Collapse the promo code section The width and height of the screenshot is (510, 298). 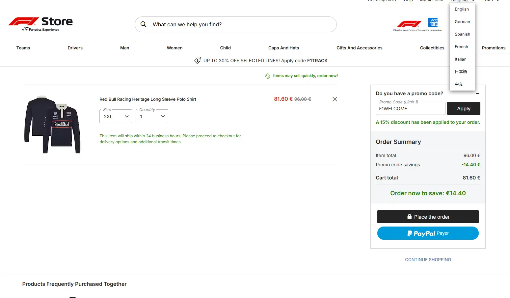(x=477, y=94)
